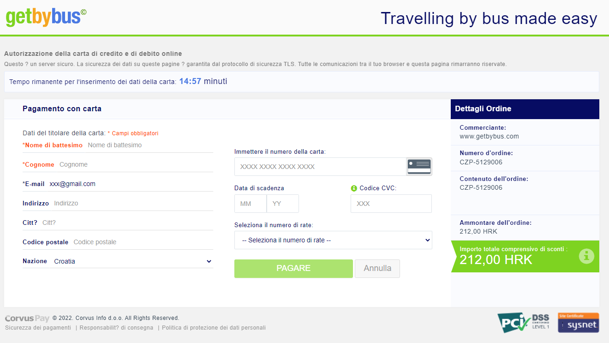This screenshot has width=609, height=343.
Task: Click the sysnet site certificate badge
Action: coord(579,323)
